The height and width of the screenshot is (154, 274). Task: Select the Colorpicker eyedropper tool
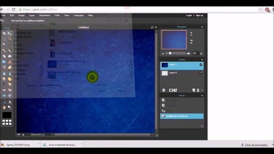[x=4, y=102]
